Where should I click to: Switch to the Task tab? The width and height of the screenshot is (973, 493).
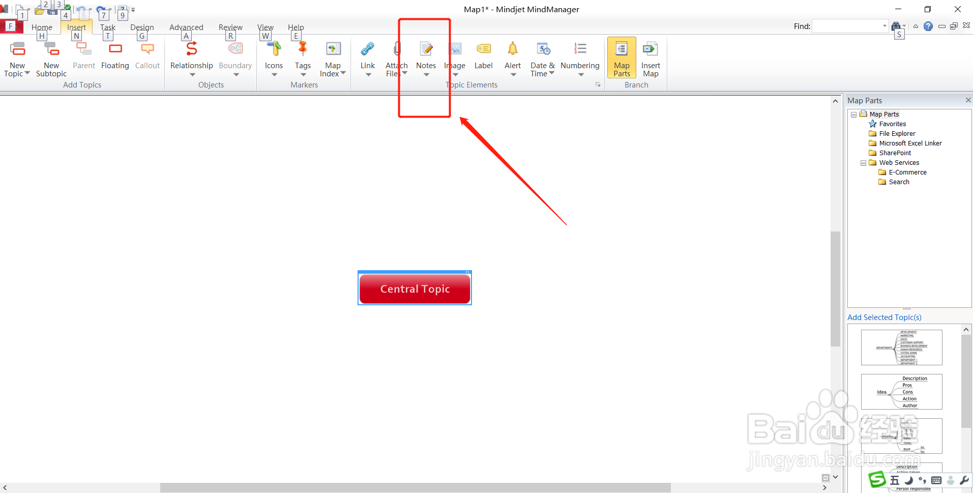108,27
